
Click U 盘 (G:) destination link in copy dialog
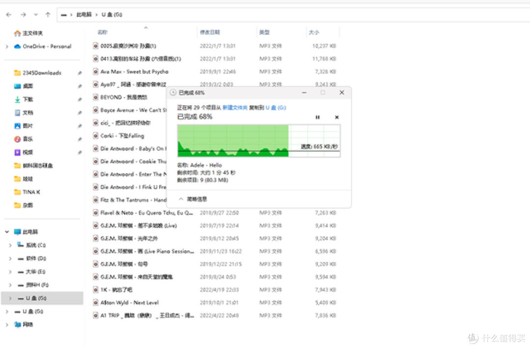[x=275, y=108]
